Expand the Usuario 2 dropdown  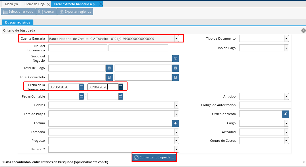176,149
